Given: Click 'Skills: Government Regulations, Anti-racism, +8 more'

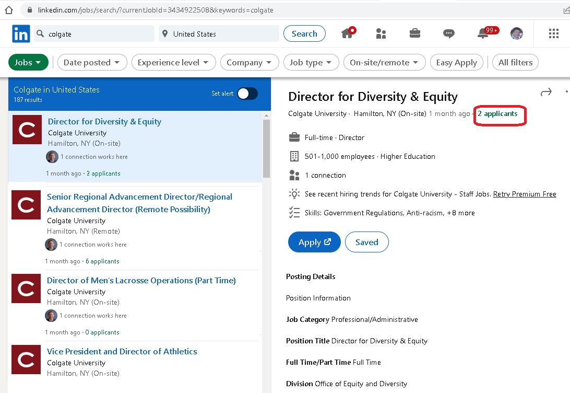Looking at the screenshot, I should [x=390, y=213].
